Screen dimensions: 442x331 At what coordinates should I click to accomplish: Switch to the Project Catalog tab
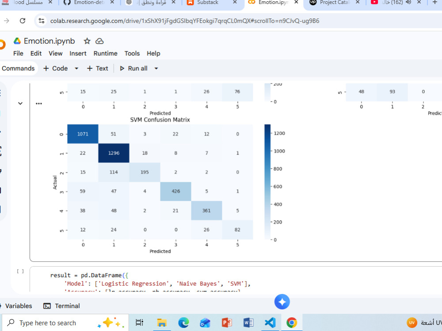(335, 3)
